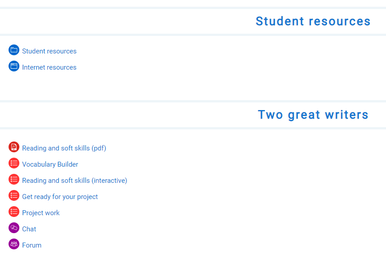Open Reading and soft skills (pdf)
The width and height of the screenshot is (386, 261).
[64, 148]
